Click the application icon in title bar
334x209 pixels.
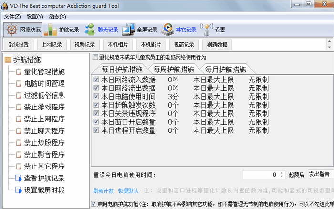tap(4, 6)
